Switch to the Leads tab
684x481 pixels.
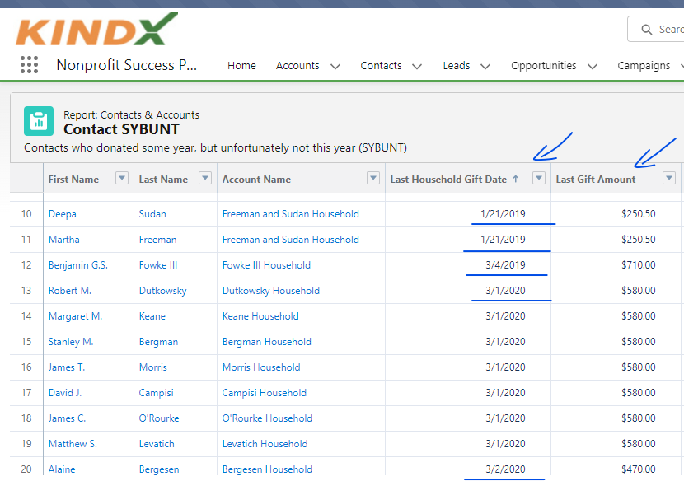[457, 66]
